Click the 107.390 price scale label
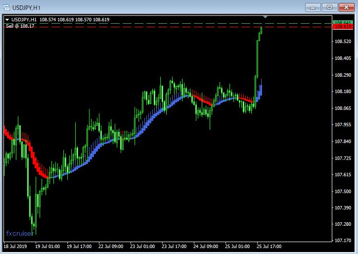The width and height of the screenshot is (358, 254). (343, 208)
